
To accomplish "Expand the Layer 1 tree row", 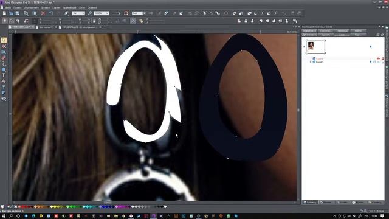I will coord(311,62).
